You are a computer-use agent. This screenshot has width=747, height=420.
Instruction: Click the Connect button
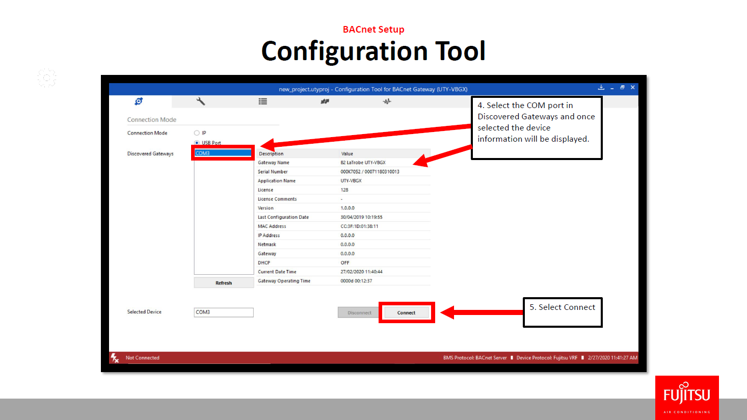tap(406, 312)
